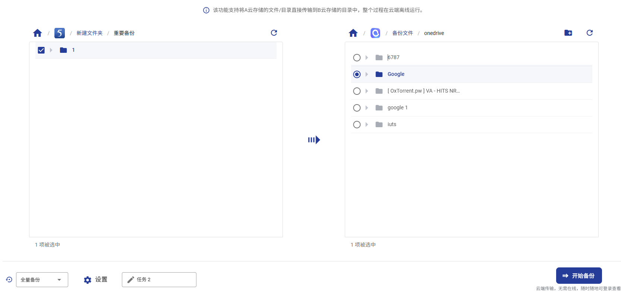Navigate to 新建文件夹 breadcrumb
The height and width of the screenshot is (302, 621).
click(89, 33)
